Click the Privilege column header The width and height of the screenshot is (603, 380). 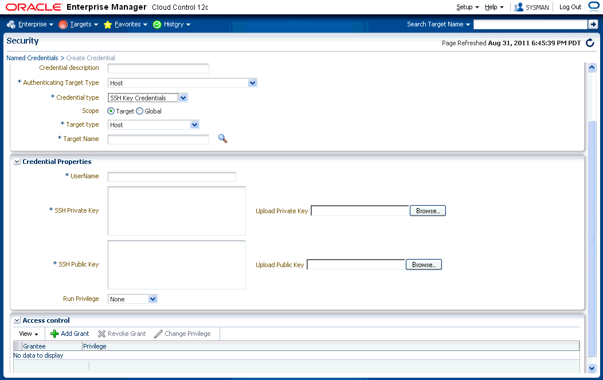click(331, 346)
